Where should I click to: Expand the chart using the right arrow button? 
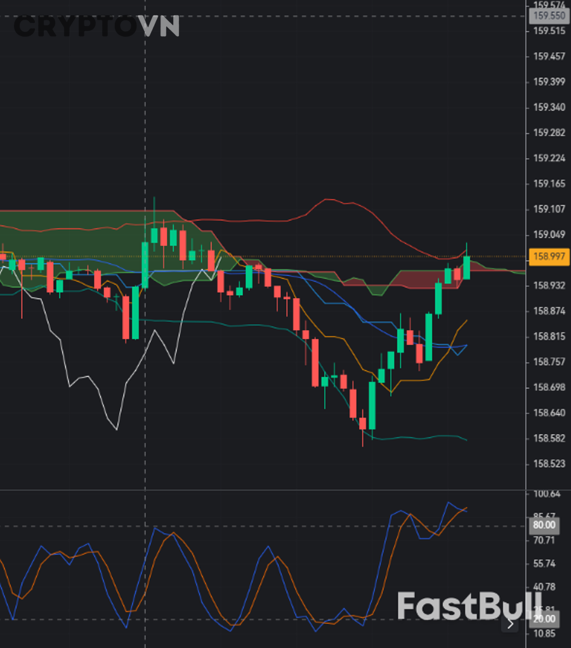[x=509, y=625]
